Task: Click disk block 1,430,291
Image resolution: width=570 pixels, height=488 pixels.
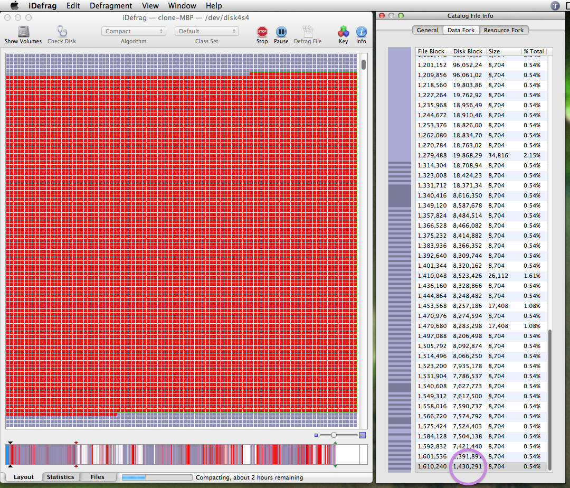Action: 468,466
